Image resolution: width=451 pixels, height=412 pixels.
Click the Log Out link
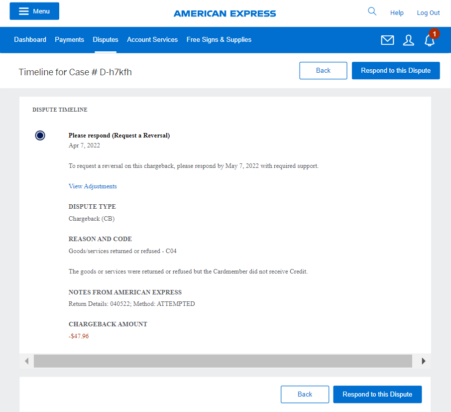428,13
